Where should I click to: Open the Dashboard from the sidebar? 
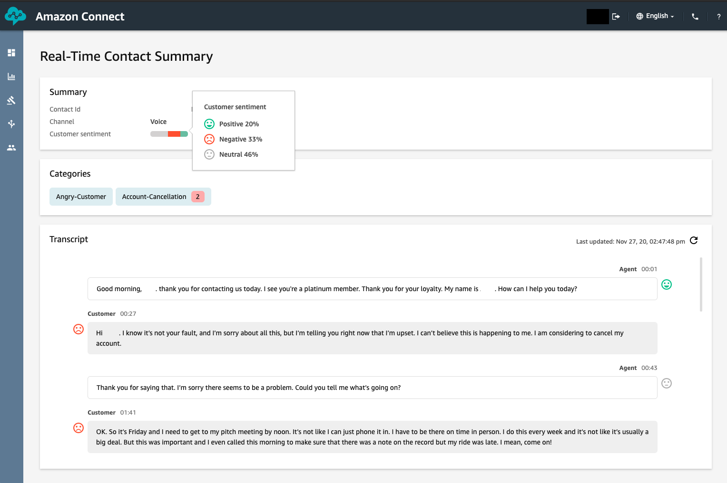(11, 52)
